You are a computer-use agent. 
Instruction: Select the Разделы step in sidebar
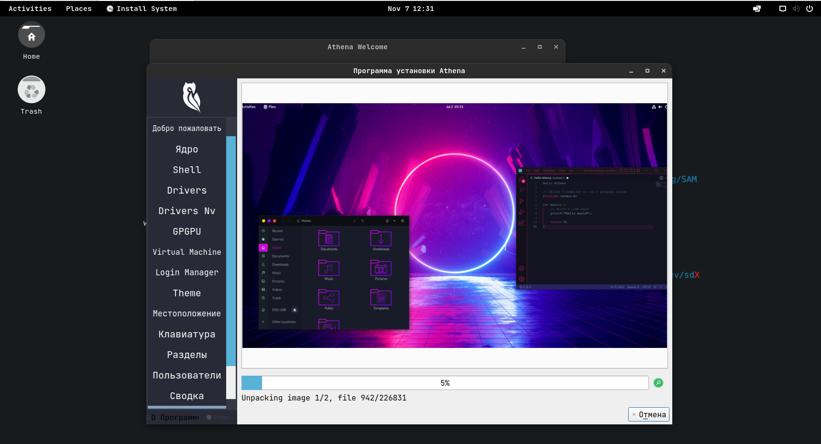pos(186,355)
